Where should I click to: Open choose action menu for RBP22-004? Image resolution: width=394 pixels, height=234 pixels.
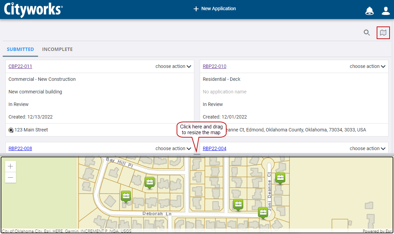(368, 148)
